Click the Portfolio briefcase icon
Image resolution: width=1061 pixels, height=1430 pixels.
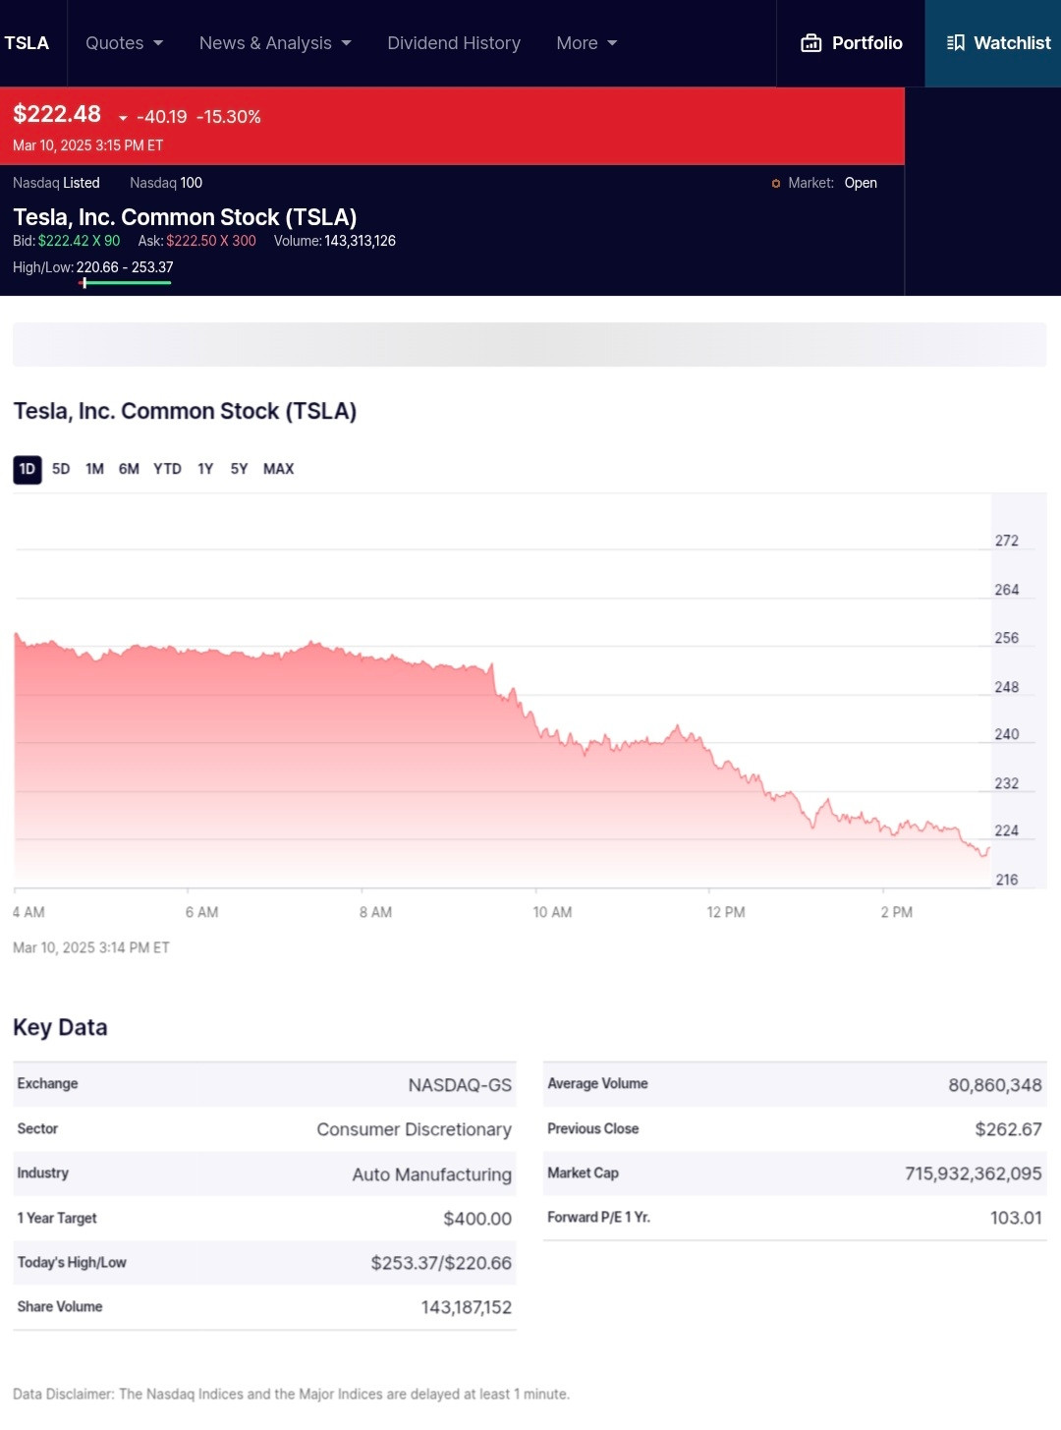(810, 43)
